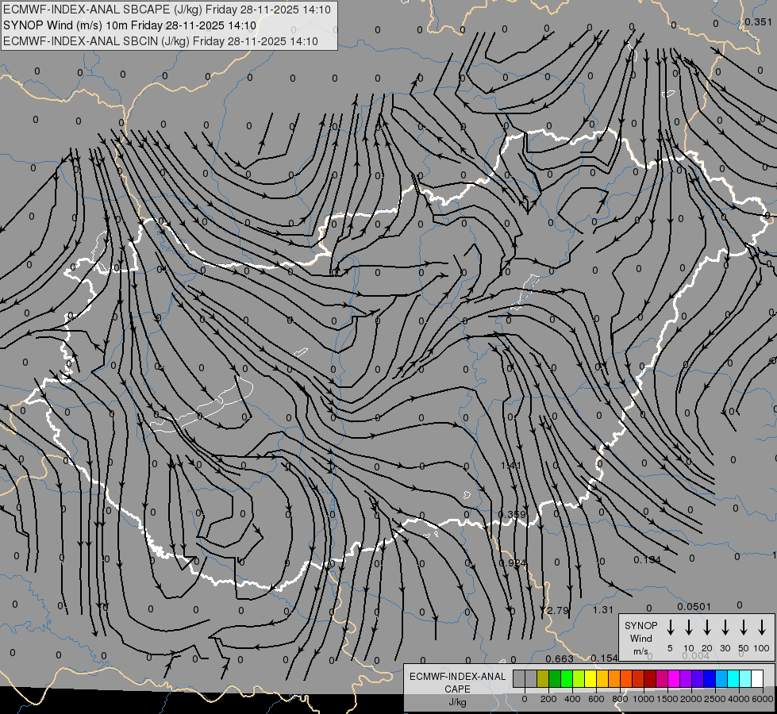
Task: Click the SBCAPE title line
Action: [167, 10]
